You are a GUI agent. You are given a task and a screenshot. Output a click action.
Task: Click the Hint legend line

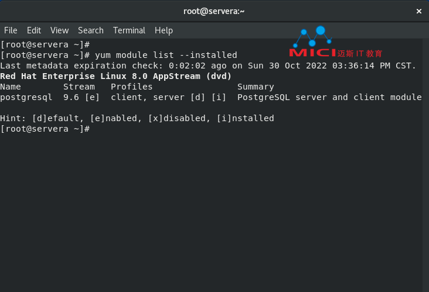(137, 118)
